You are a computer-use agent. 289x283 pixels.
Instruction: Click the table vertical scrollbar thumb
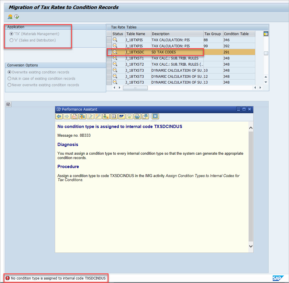266,53
